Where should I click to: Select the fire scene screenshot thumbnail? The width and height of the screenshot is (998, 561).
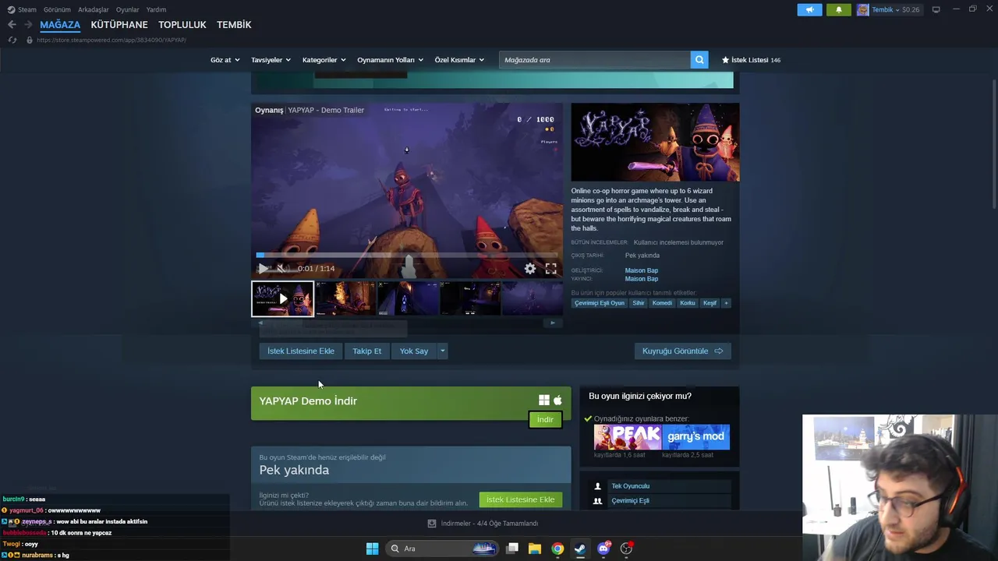[x=345, y=298]
